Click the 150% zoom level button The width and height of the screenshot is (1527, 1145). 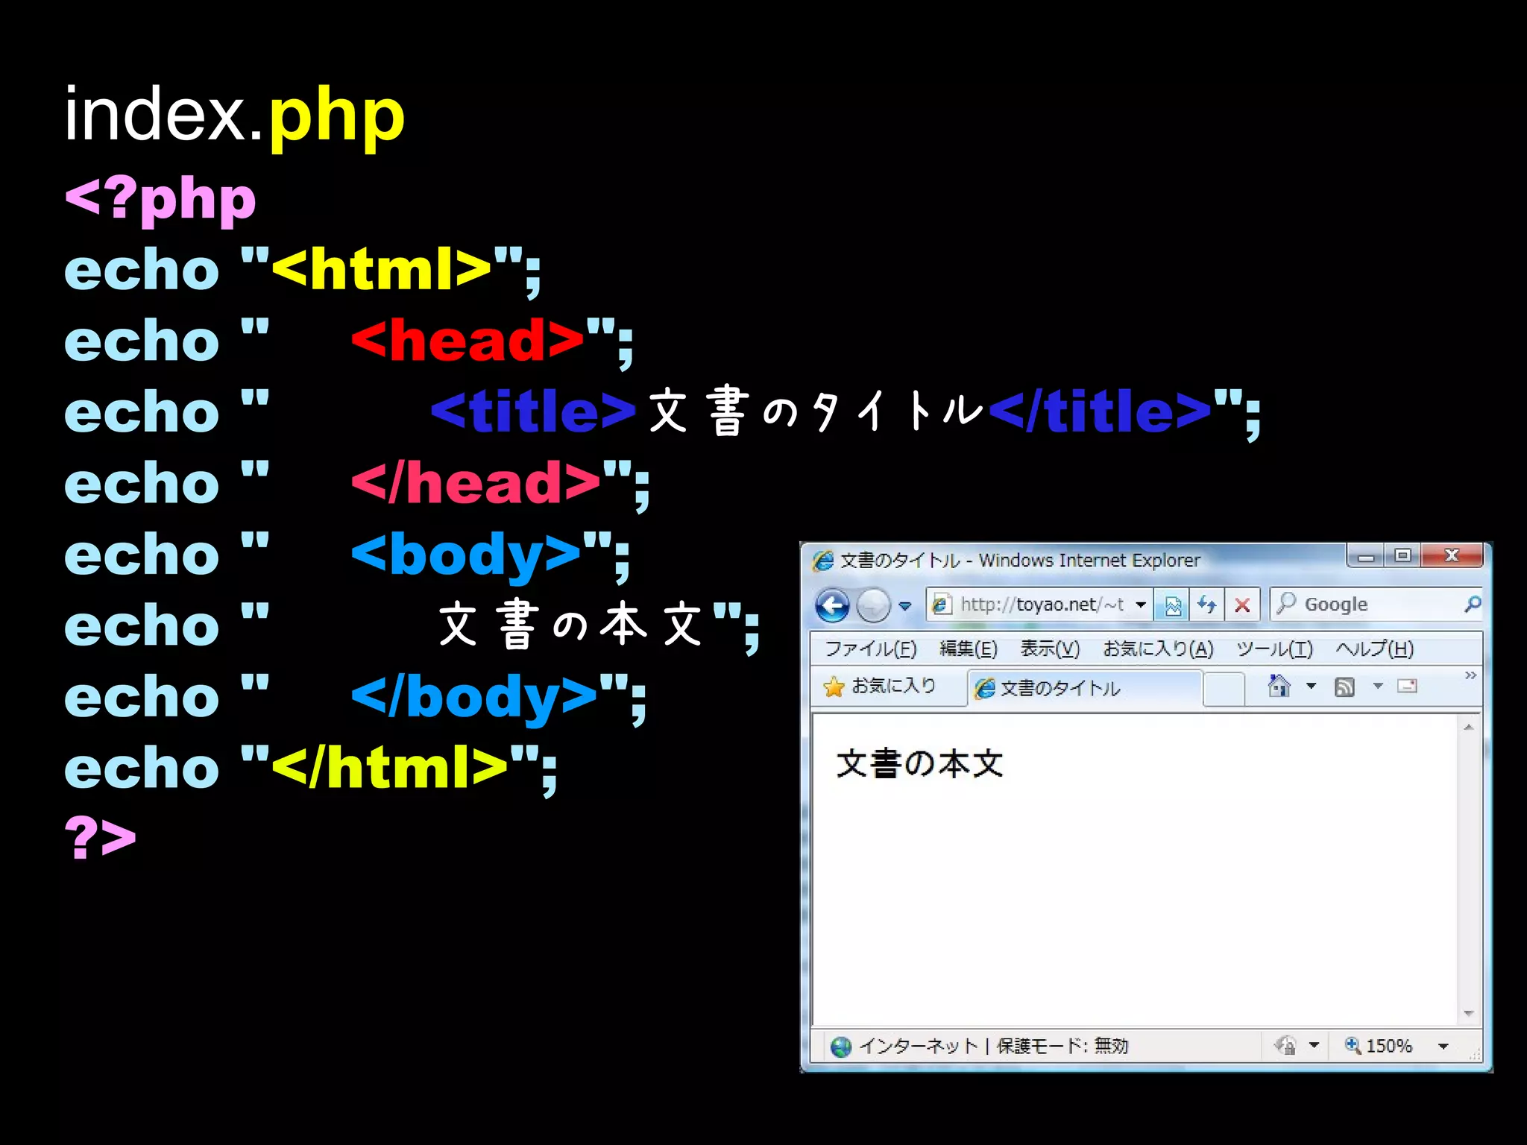(x=1379, y=1046)
